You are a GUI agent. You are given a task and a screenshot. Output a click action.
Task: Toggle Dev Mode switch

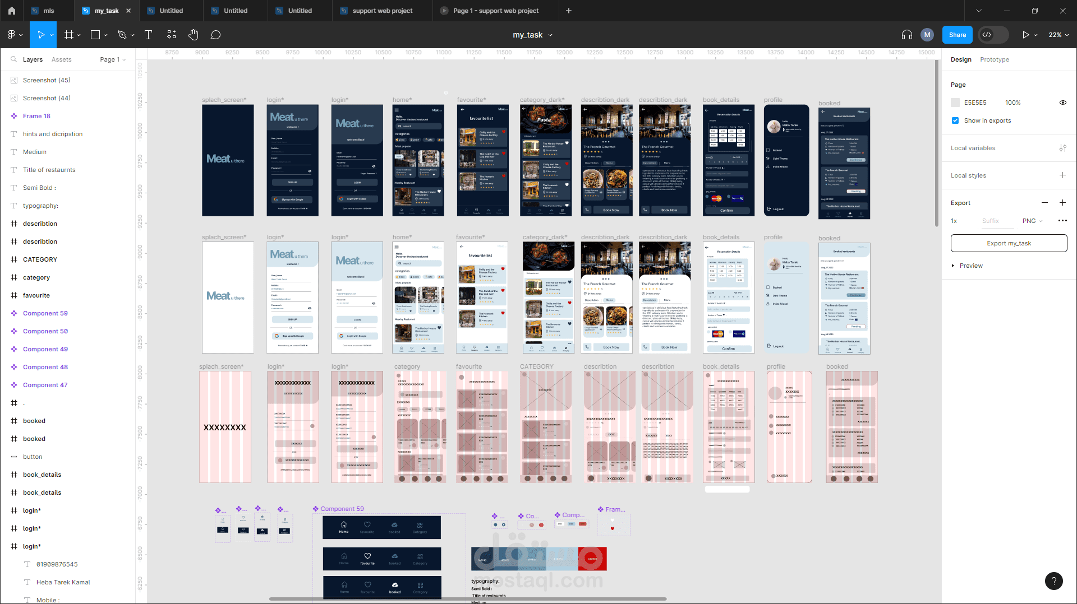click(x=993, y=35)
